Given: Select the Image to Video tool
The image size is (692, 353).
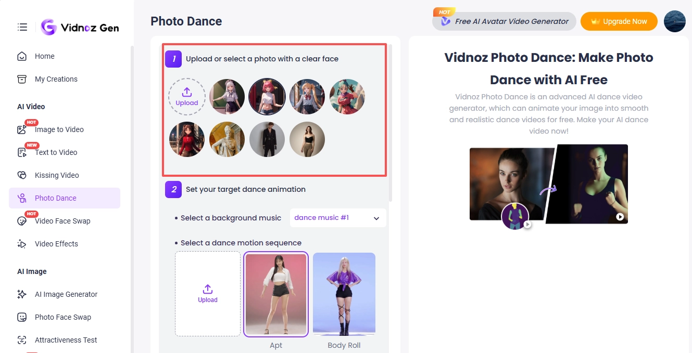Looking at the screenshot, I should [59, 129].
